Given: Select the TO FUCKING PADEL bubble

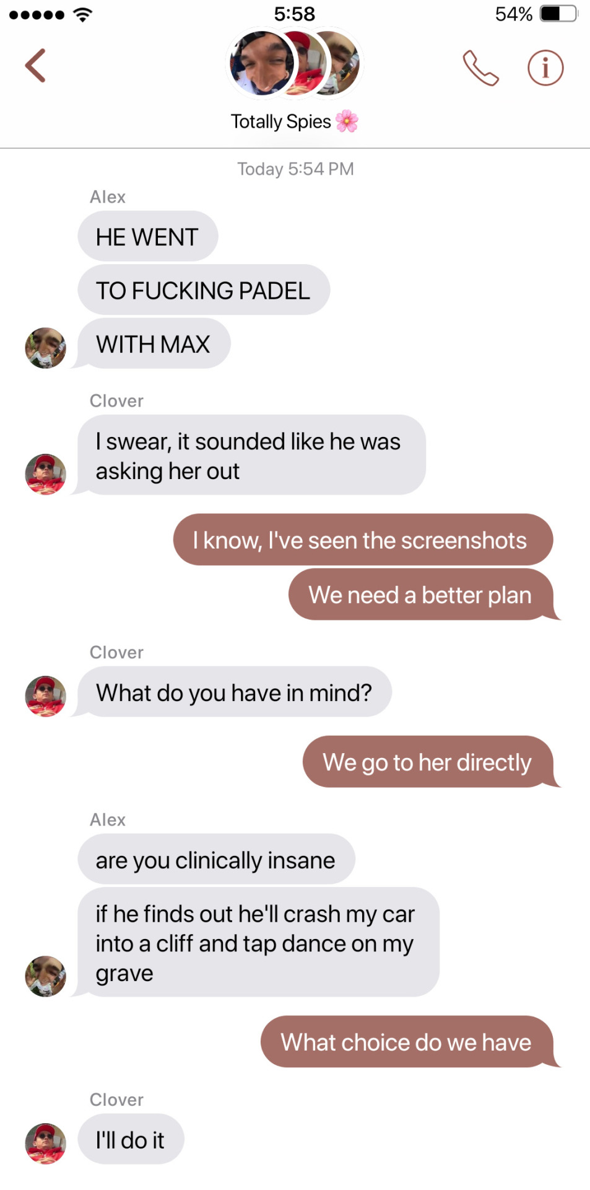Looking at the screenshot, I should coord(204,289).
